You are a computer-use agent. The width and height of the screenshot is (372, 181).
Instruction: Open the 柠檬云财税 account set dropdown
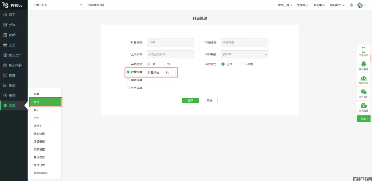click(x=57, y=5)
